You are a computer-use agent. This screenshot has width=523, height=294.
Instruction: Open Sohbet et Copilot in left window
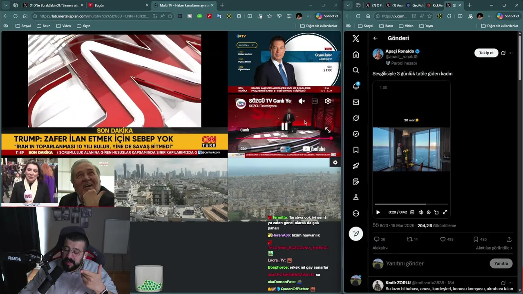(x=327, y=16)
